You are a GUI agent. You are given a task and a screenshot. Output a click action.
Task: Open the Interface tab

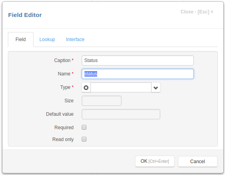coord(75,40)
